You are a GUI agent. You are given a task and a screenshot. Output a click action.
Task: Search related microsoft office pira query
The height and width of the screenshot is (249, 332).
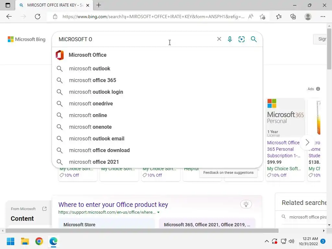tap(304, 217)
